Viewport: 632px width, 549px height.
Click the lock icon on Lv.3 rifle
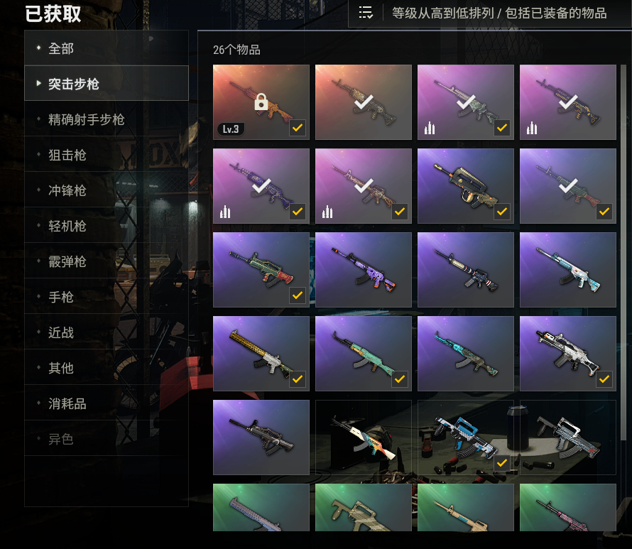click(x=261, y=102)
